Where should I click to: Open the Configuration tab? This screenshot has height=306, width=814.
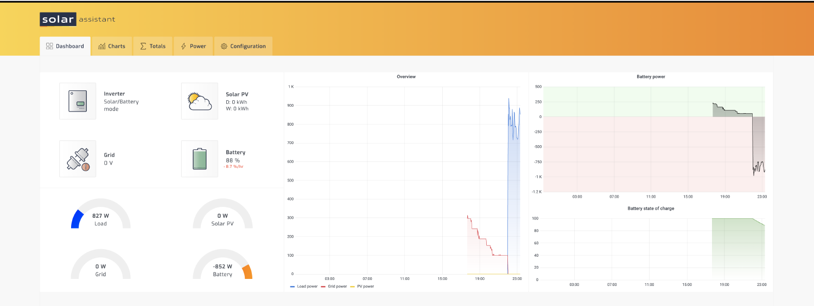coord(243,46)
